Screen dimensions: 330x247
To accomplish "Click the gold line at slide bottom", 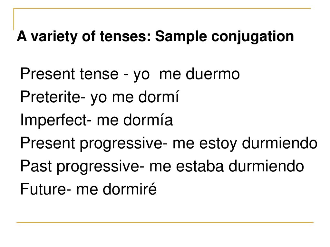I will tap(165, 222).
